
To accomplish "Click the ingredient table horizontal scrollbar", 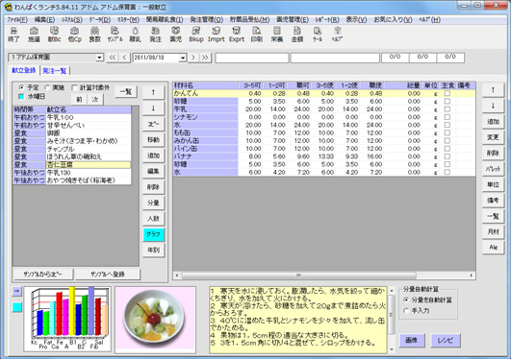I will coord(324,275).
